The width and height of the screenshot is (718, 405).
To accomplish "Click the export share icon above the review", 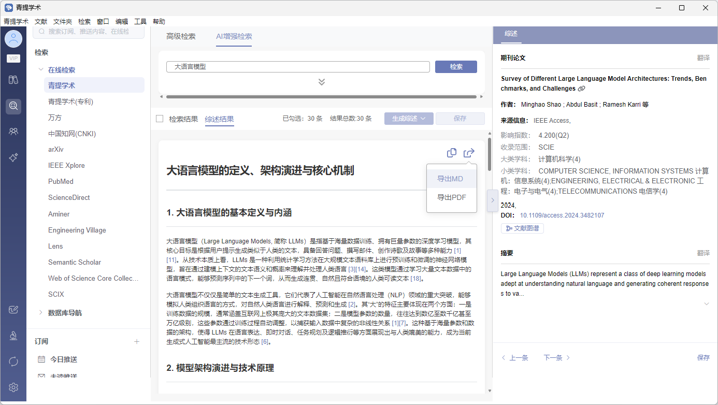I will click(469, 153).
